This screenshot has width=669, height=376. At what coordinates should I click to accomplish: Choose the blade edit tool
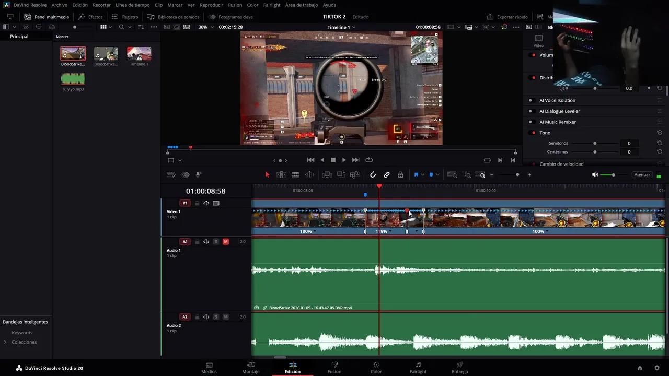295,175
